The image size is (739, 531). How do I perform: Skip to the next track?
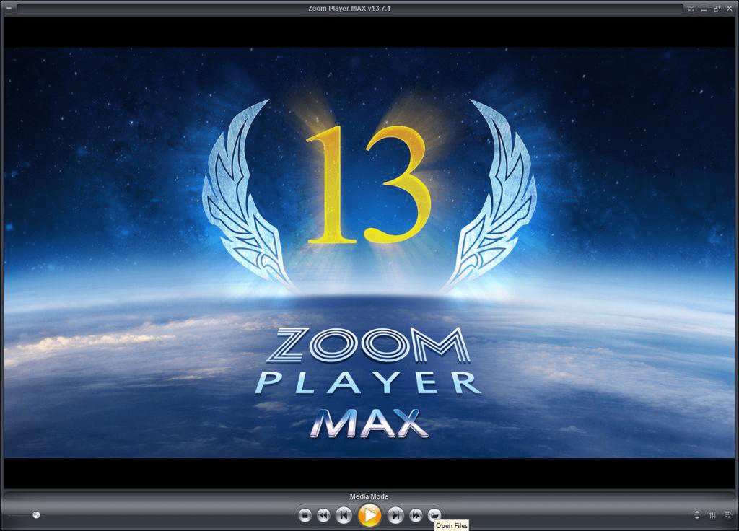coord(395,515)
